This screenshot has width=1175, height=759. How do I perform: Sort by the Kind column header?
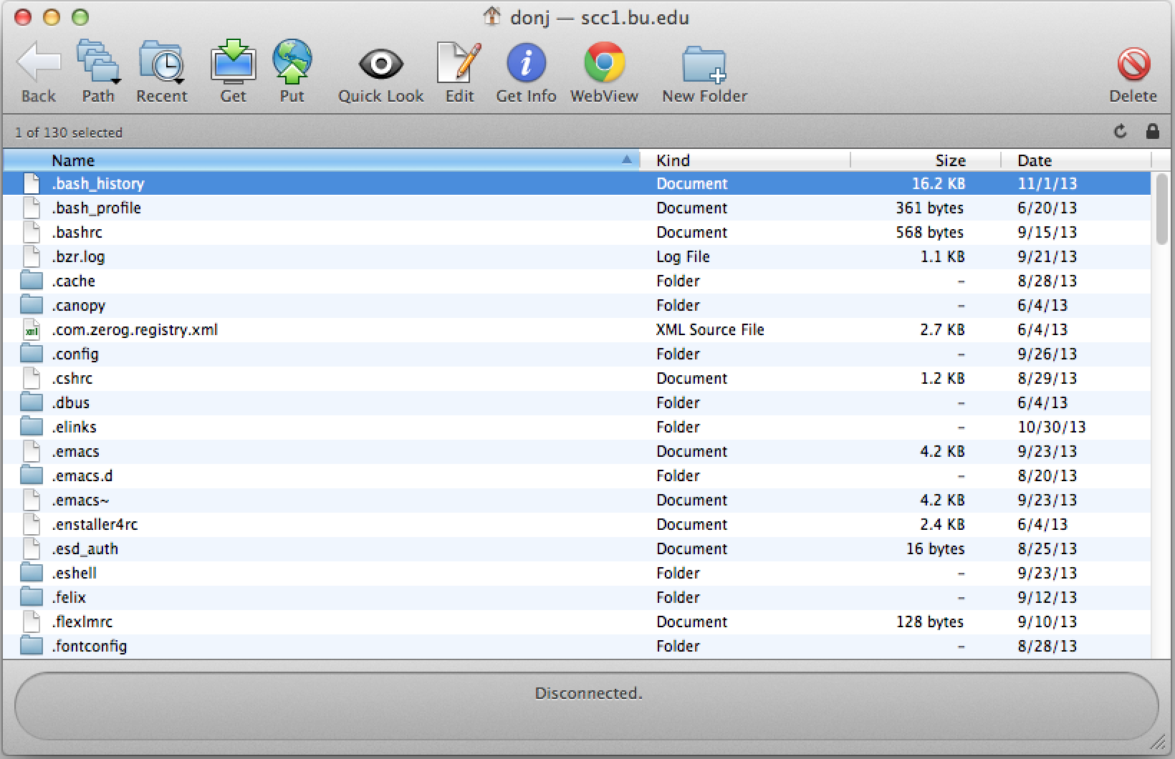click(744, 160)
